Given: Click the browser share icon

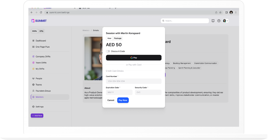Looking at the screenshot, I should (x=216, y=12).
